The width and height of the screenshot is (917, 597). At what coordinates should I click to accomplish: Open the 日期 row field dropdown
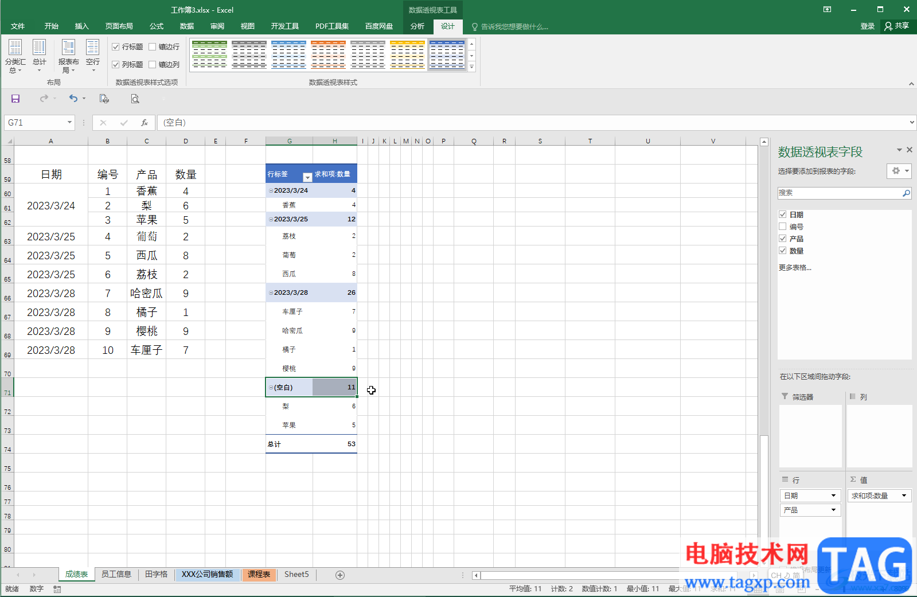coord(833,495)
